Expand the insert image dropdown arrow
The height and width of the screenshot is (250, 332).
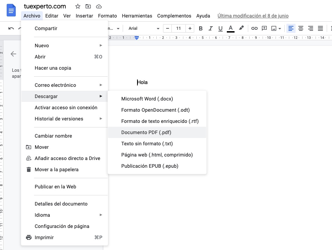coord(280,29)
